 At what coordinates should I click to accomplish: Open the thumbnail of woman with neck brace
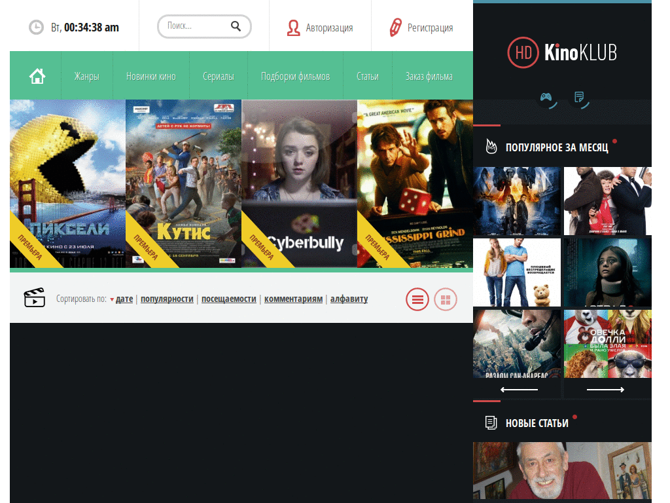[x=608, y=272]
